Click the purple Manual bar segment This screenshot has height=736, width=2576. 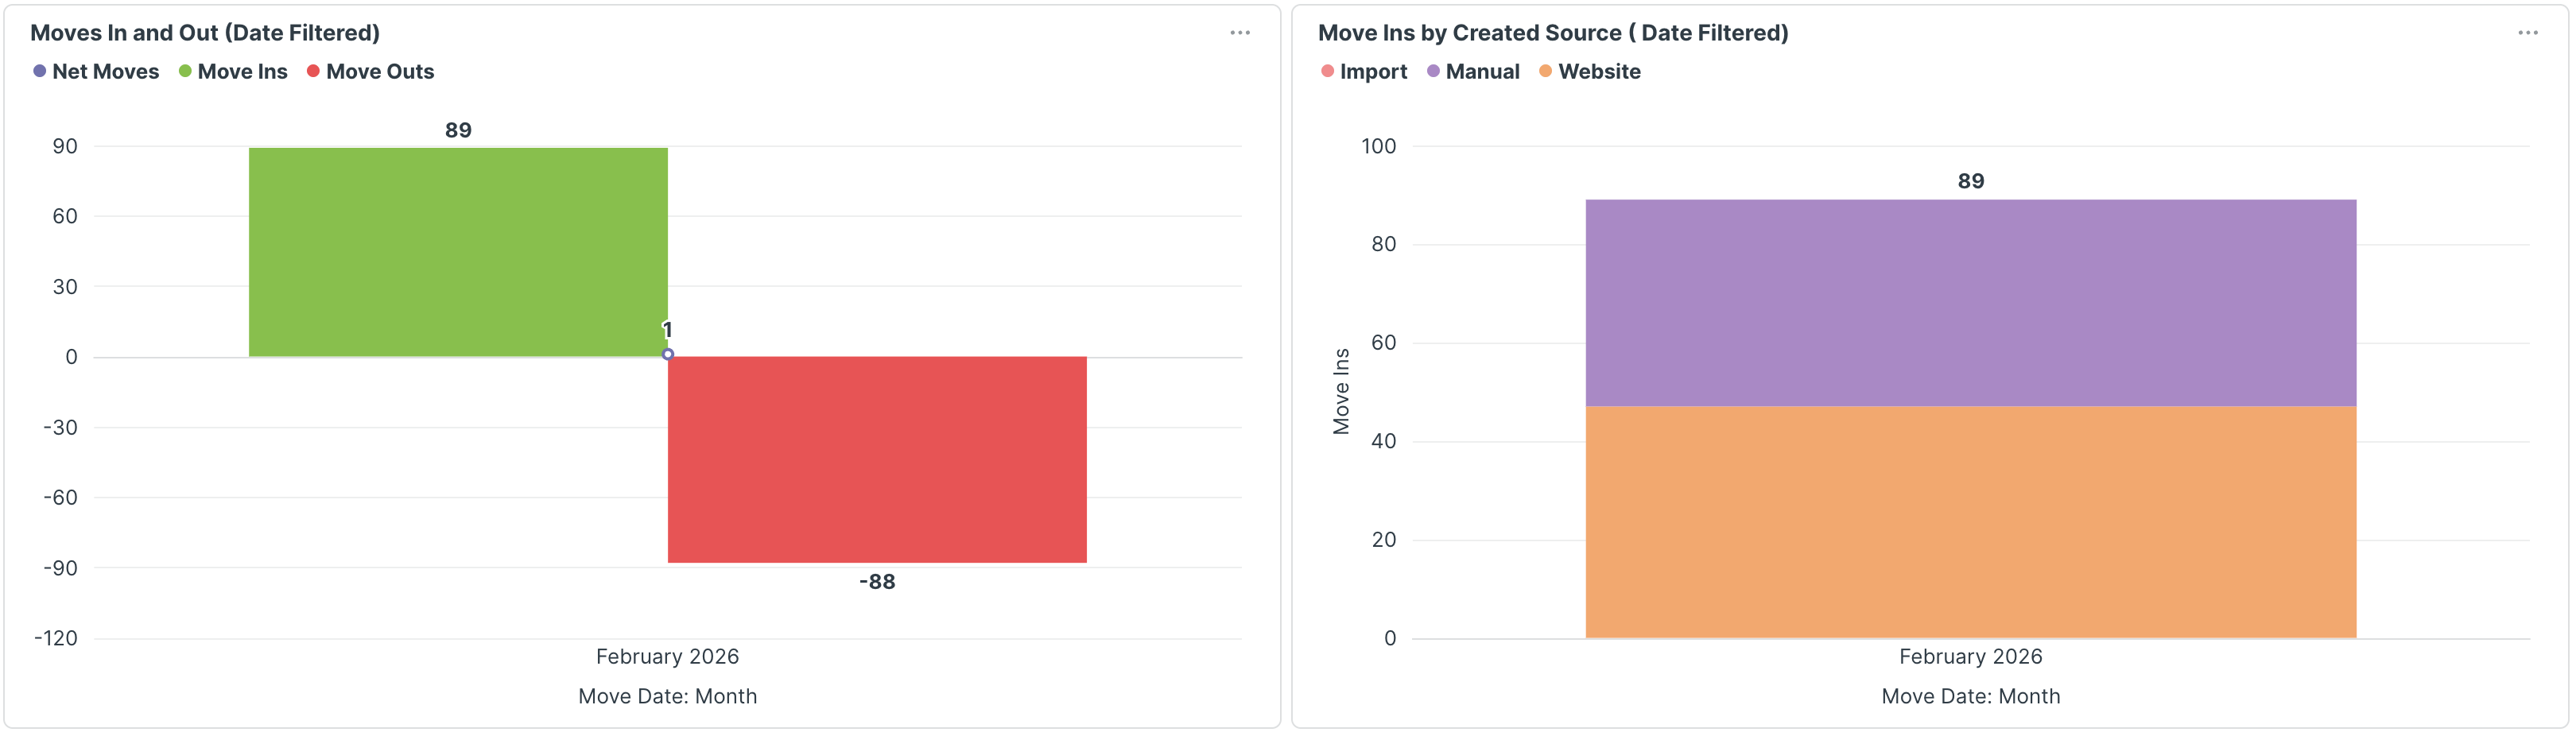[1970, 302]
